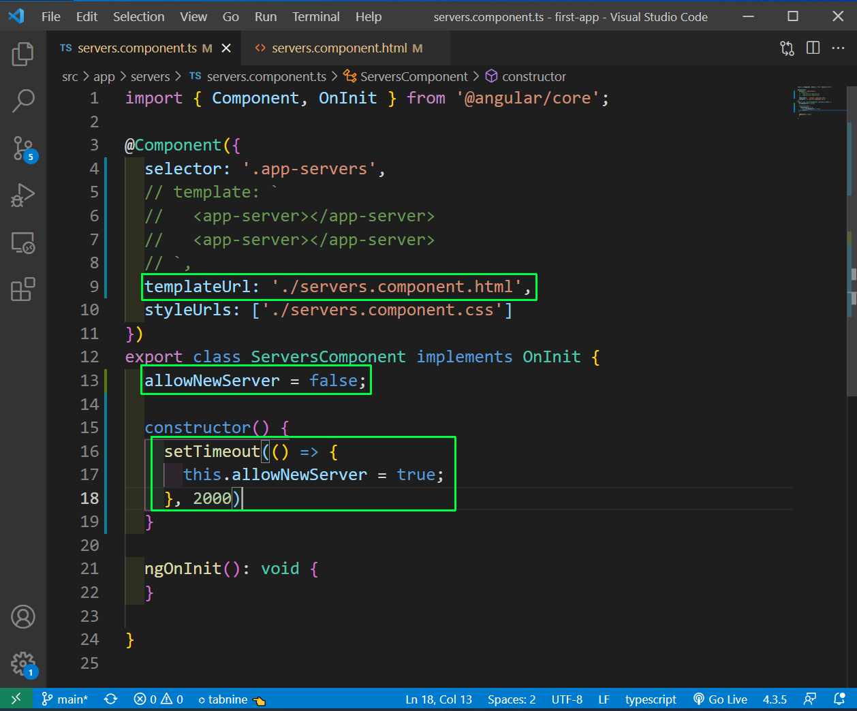Click the setTimeout call text
This screenshot has height=711, width=857.
coord(212,452)
